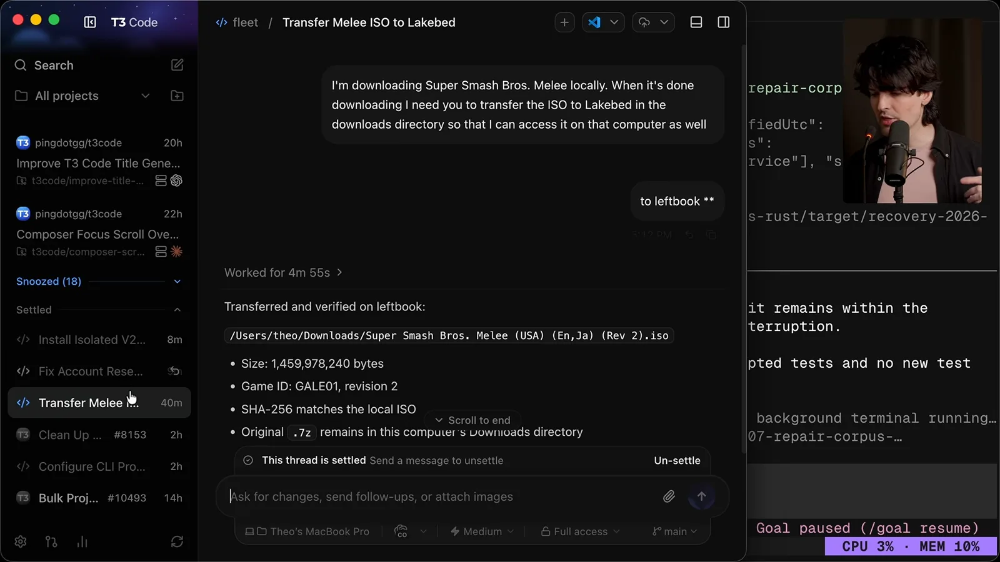Screen dimensions: 1000x562
Task: Click the undo icon on Fix Account Rese row
Action: click(x=174, y=371)
